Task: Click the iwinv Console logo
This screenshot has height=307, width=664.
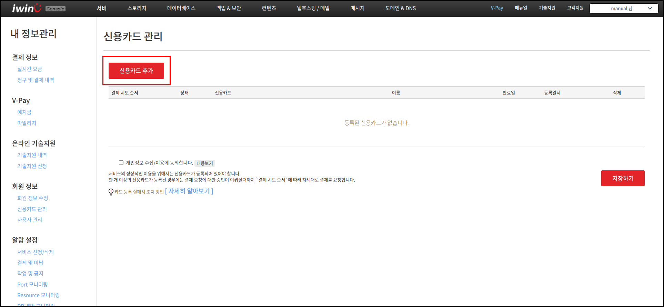Action: click(x=38, y=8)
